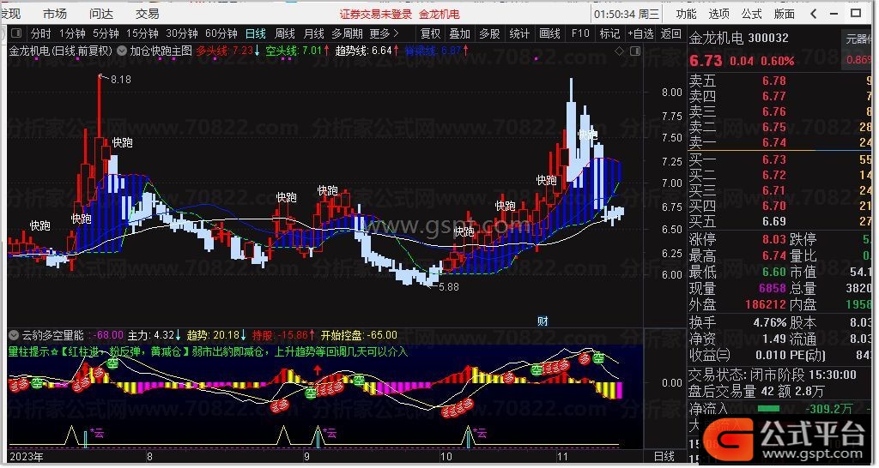Open the 云豹多空量能 indicator dropdown

(x=15, y=335)
